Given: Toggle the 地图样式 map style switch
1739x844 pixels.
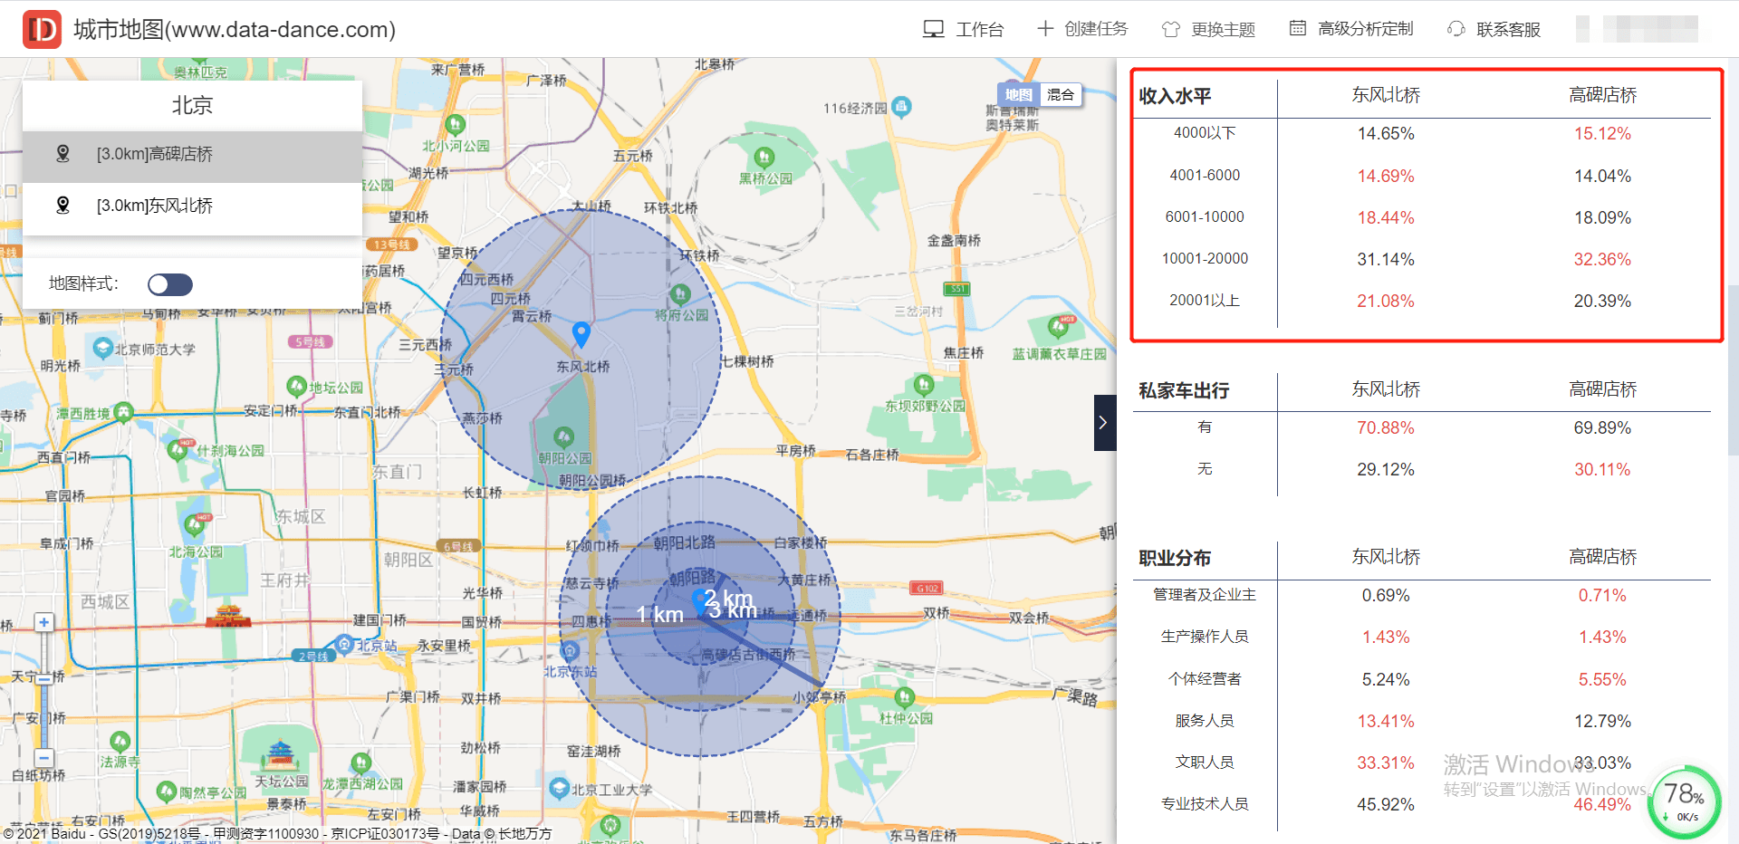Looking at the screenshot, I should click(170, 284).
